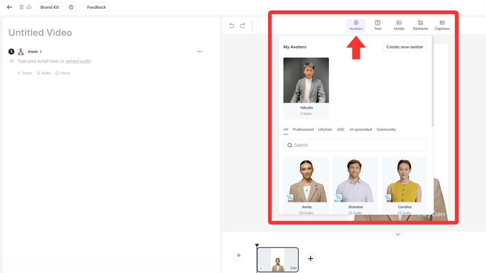Open the hamburger menu icon
The image size is (486, 273).
click(21, 7)
